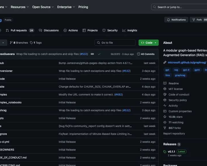Click the Fork repository button
207x166 pixels.
[x=197, y=20]
